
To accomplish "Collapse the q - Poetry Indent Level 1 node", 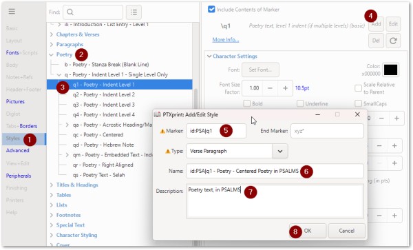I will 59,75.
